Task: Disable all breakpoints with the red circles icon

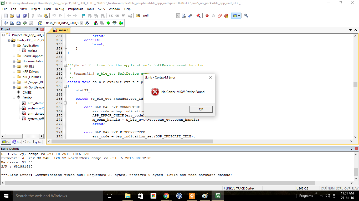Action: tap(220, 16)
